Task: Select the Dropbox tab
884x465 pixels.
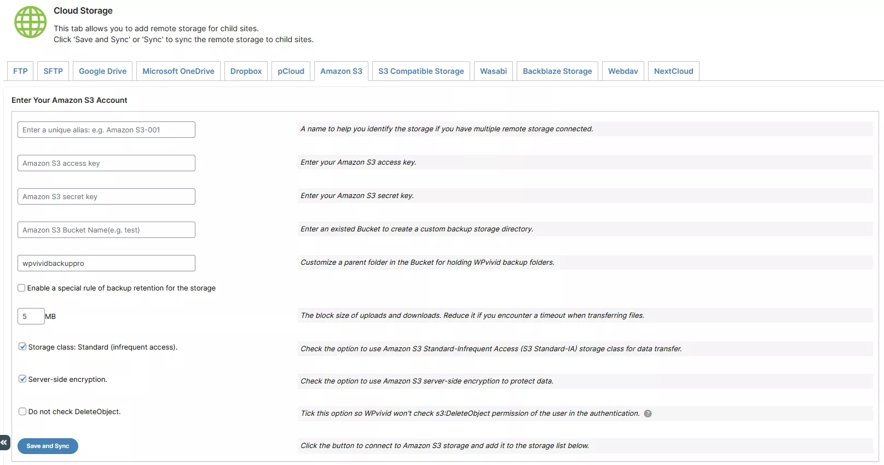Action: tap(246, 71)
